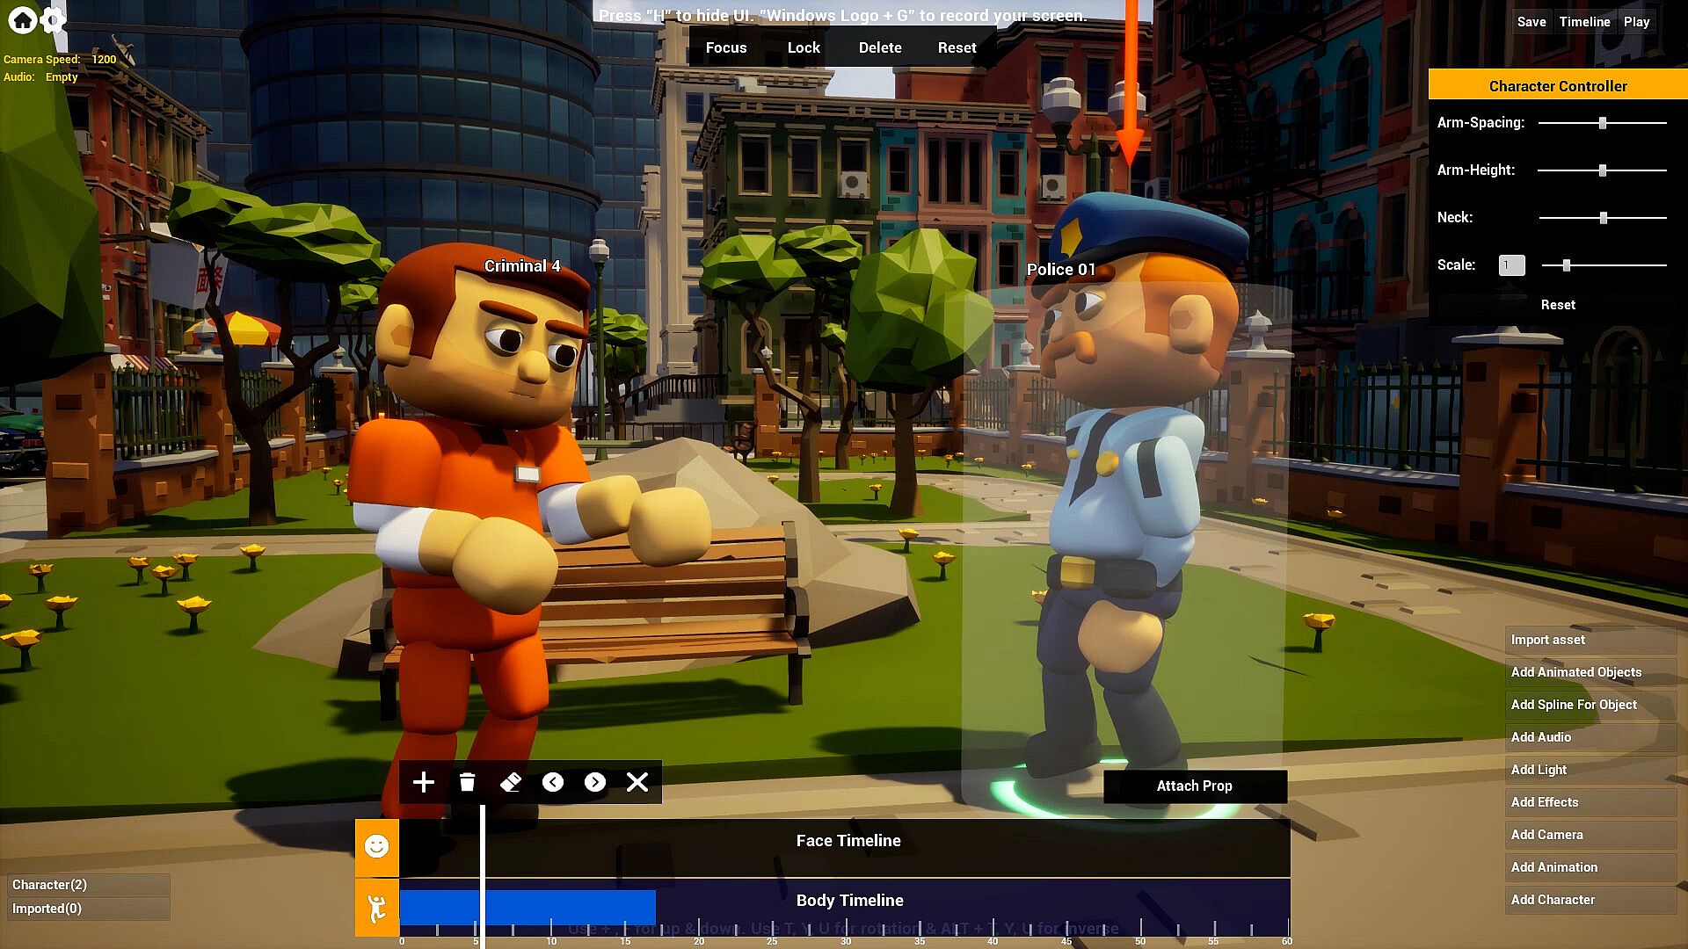This screenshot has width=1688, height=949.
Task: Click the Attach Prop button
Action: coord(1194,786)
